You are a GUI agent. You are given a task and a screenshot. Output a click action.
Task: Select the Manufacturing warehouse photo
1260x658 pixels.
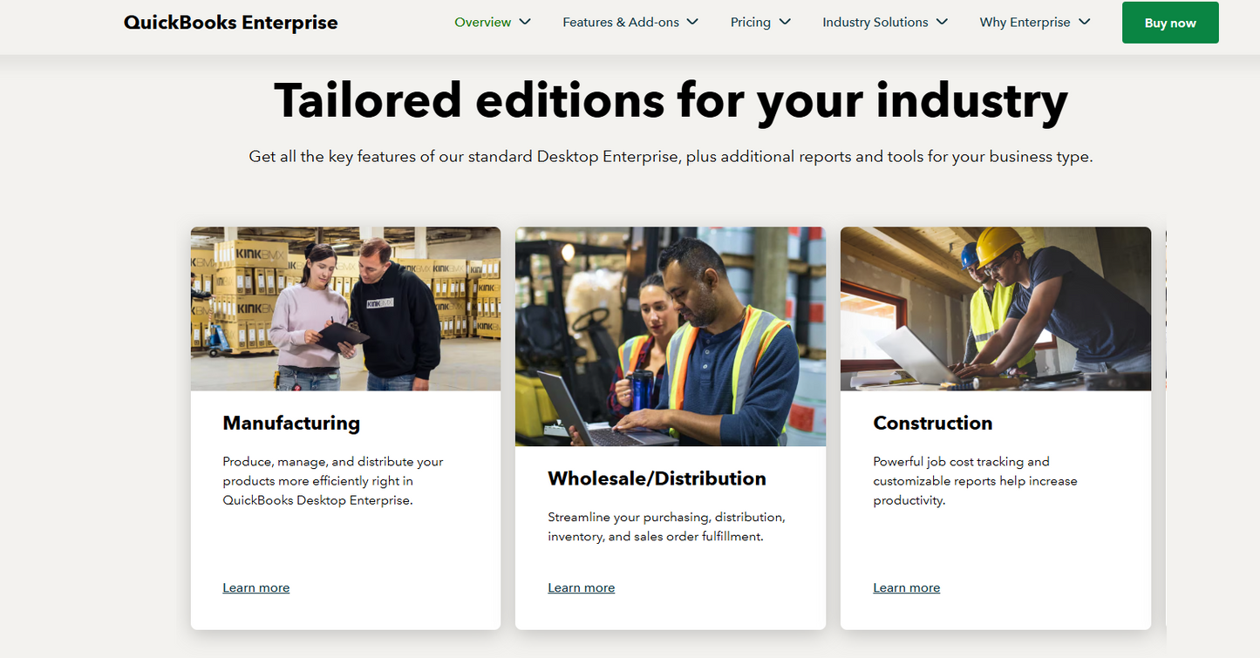tap(345, 309)
